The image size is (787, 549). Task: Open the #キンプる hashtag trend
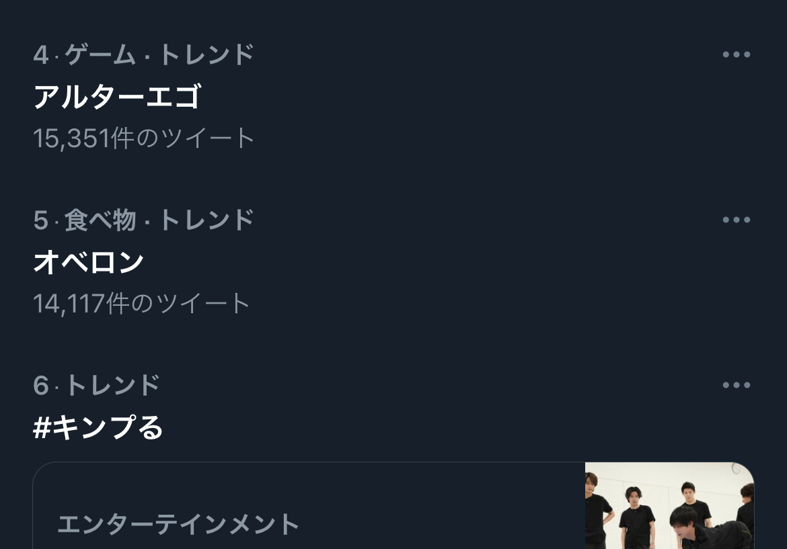(x=98, y=427)
